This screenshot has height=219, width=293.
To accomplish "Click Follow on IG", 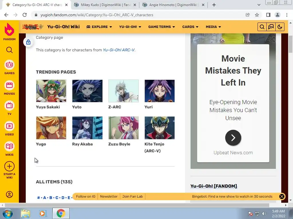I will click(x=86, y=196).
